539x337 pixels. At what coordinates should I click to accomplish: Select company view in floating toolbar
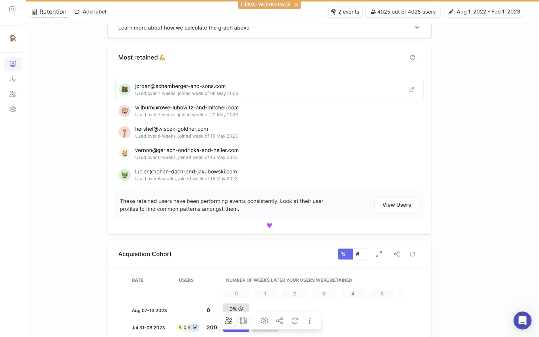[243, 320]
